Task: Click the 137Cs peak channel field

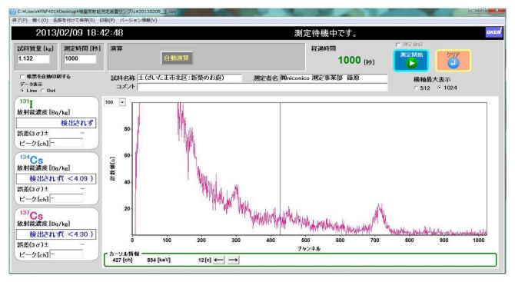Action: [66, 254]
